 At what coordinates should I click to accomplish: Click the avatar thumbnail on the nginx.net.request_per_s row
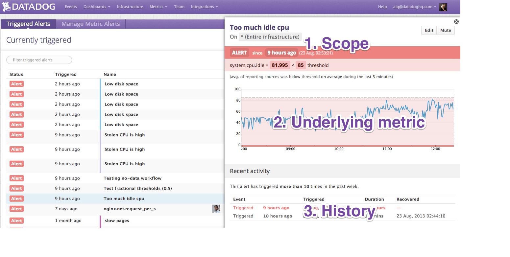point(216,209)
